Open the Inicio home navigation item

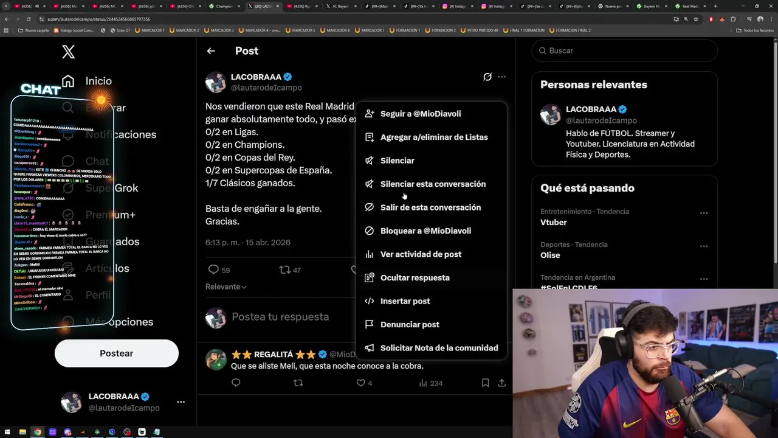(x=87, y=81)
